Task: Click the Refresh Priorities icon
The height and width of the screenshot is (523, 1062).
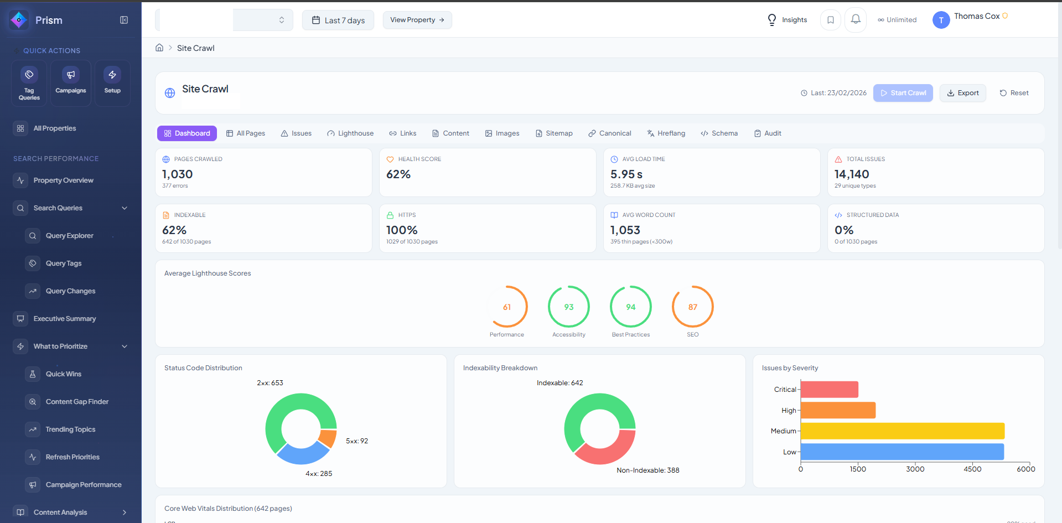Action: tap(33, 457)
